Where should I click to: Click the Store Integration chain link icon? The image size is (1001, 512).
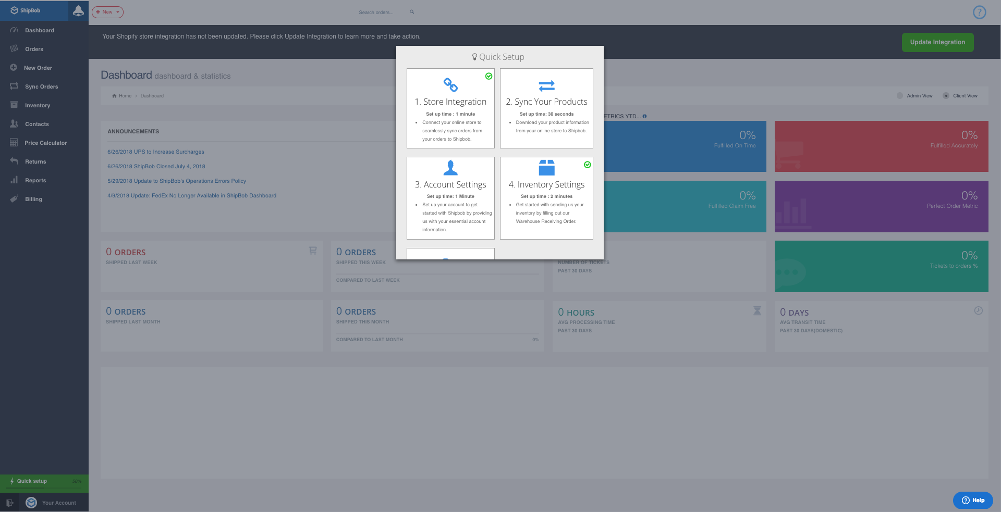(450, 85)
